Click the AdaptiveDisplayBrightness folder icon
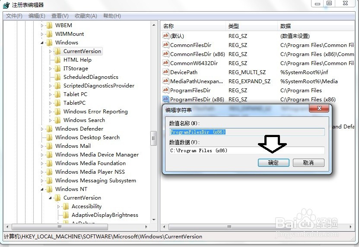Image resolution: width=359 pixels, height=247 pixels. (x=66, y=215)
